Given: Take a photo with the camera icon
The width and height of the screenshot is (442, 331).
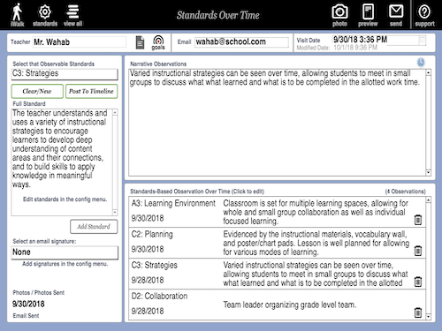Looking at the screenshot, I should 339,15.
